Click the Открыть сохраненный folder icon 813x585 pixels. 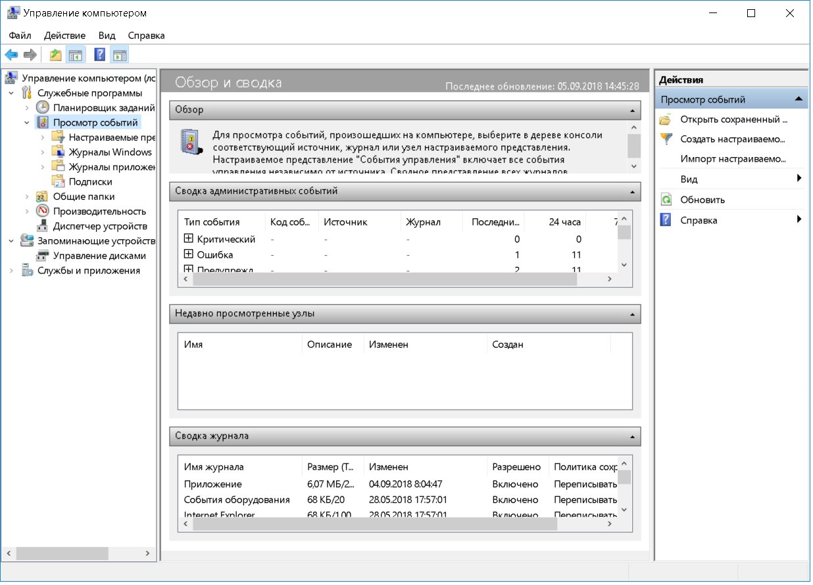coord(666,120)
